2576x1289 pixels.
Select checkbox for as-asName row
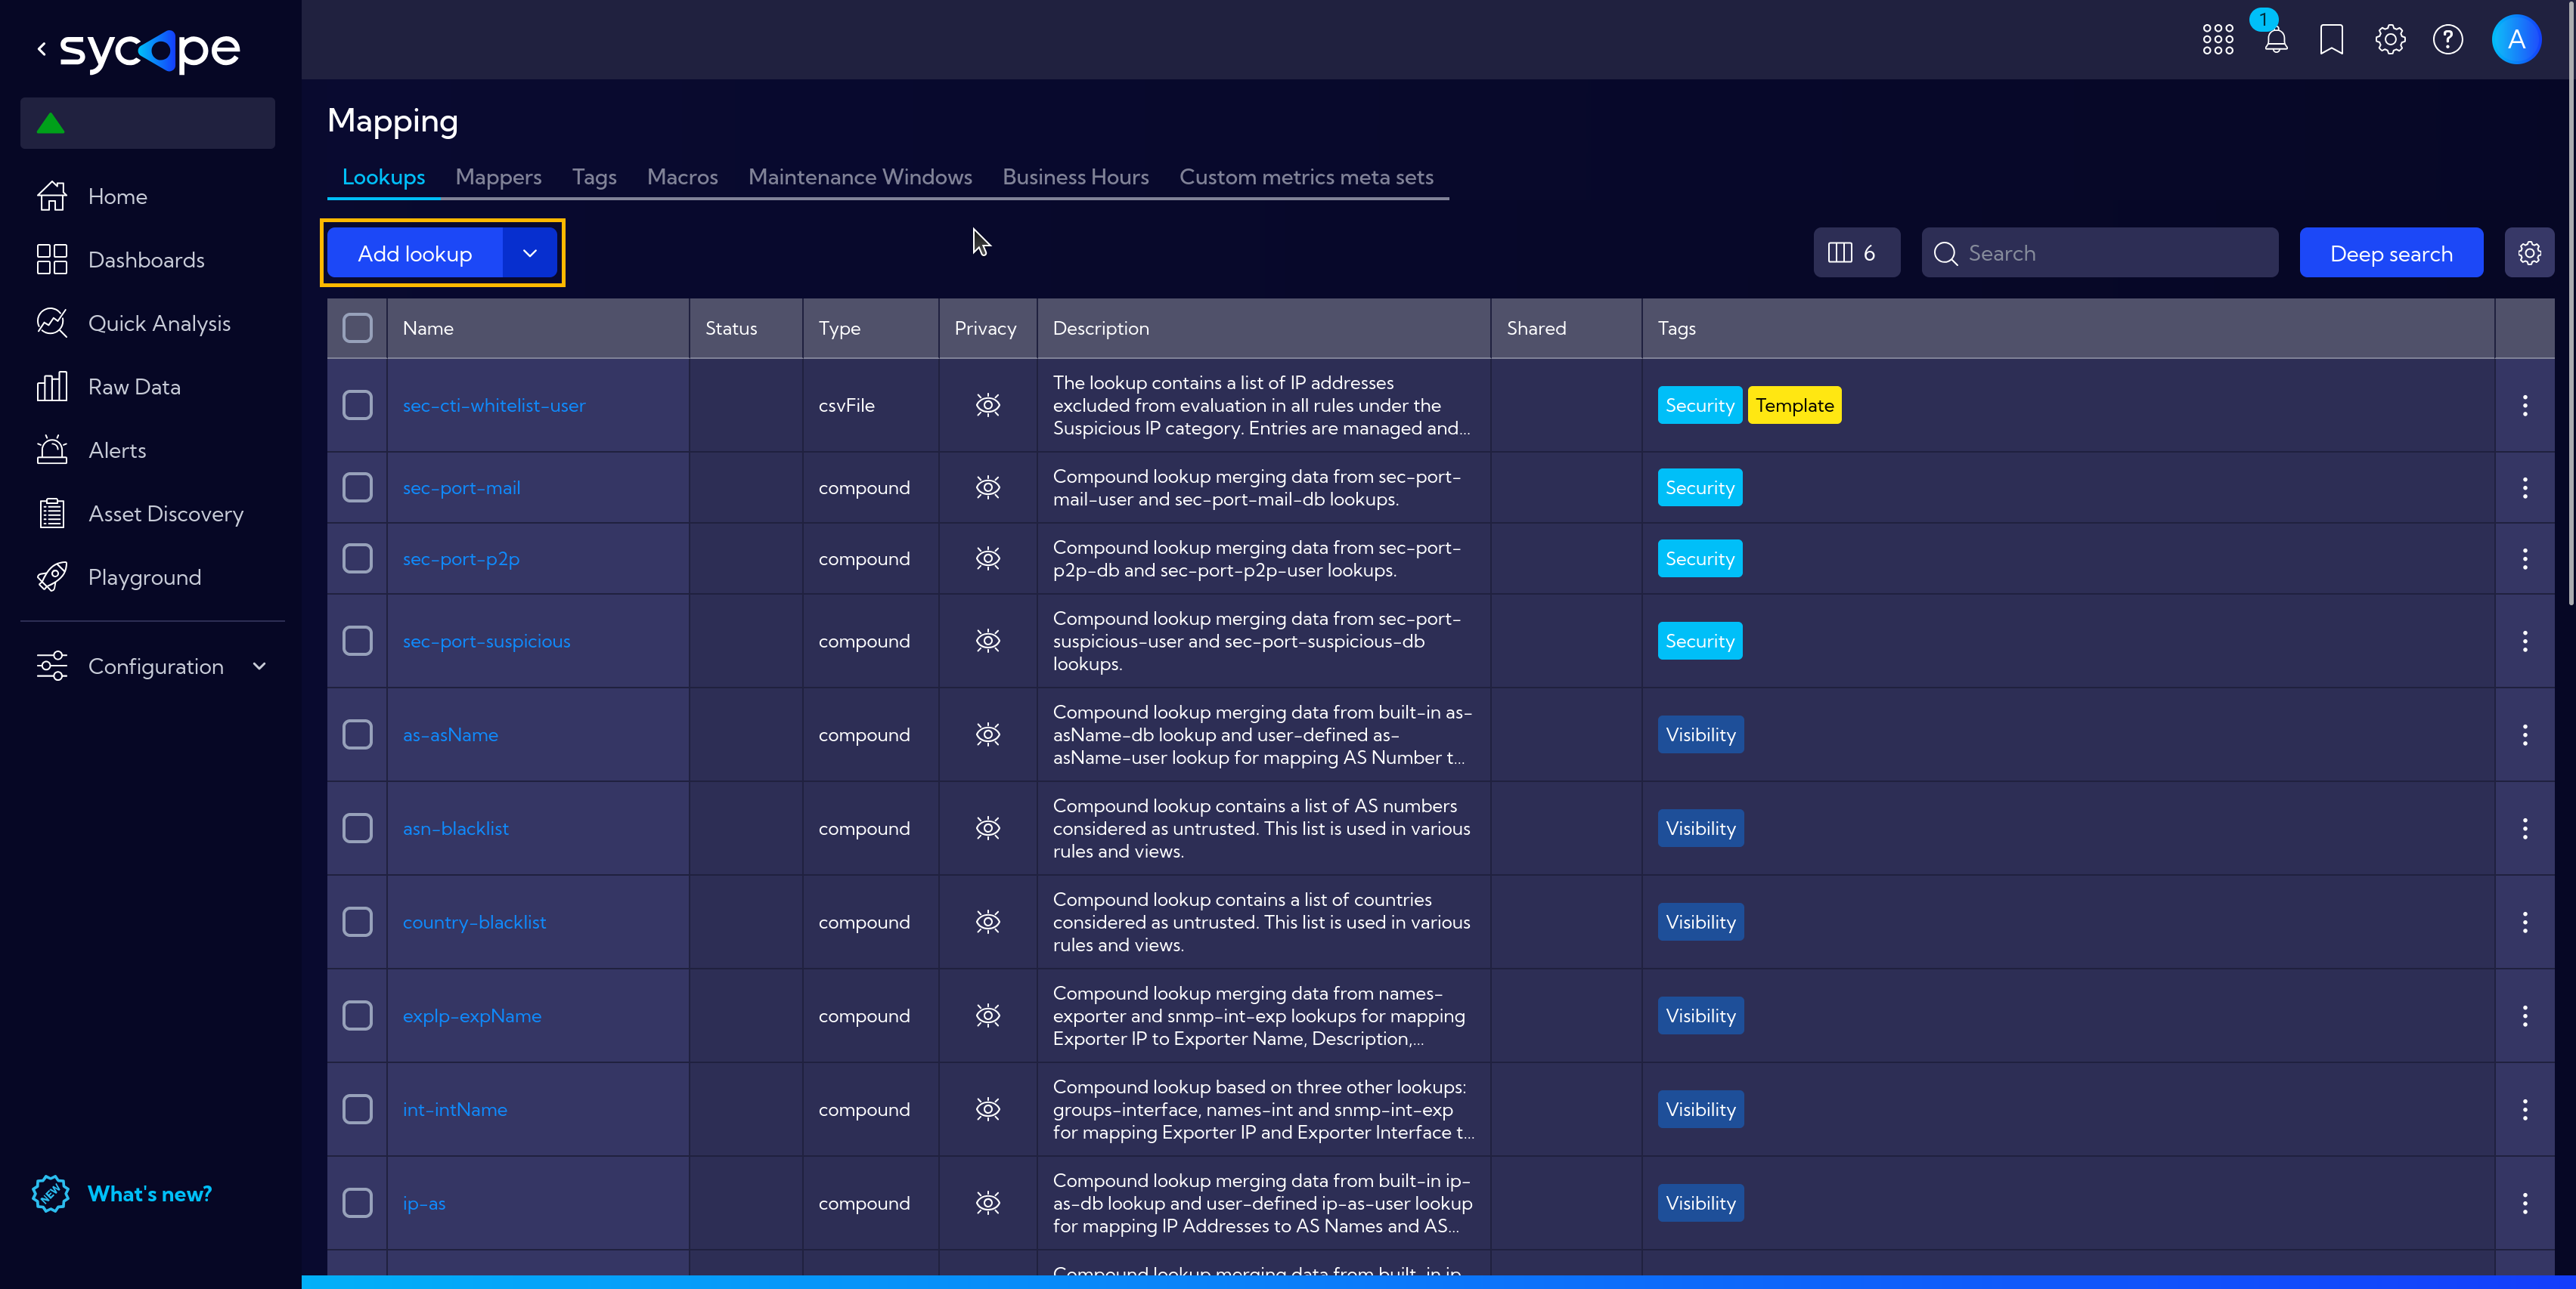pyautogui.click(x=357, y=734)
